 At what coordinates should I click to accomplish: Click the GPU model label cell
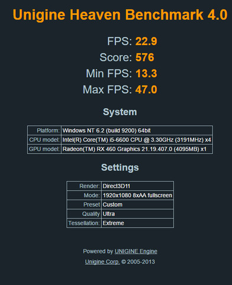pos(44,149)
